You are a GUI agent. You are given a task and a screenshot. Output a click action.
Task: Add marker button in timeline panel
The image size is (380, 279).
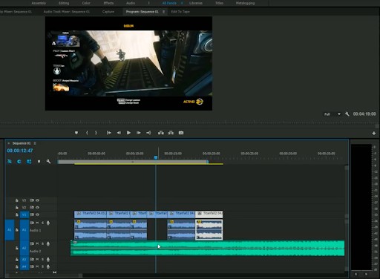(39, 162)
